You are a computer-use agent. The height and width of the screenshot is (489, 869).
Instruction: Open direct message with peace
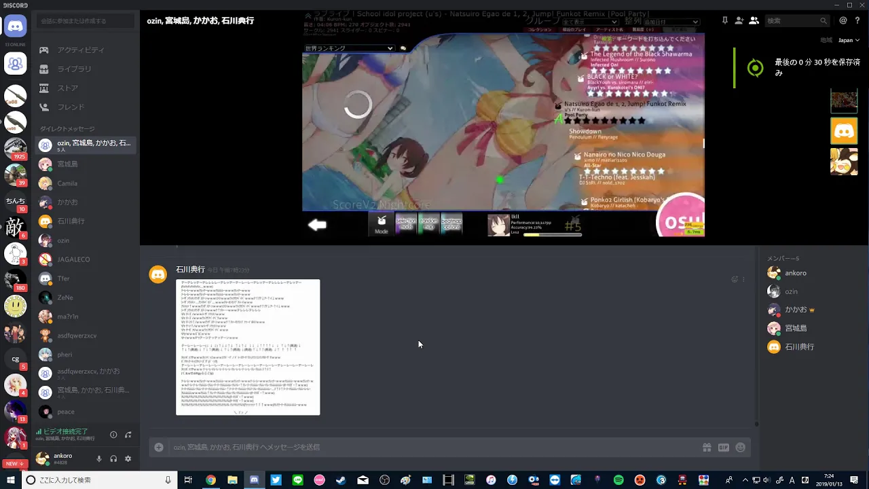click(x=86, y=411)
